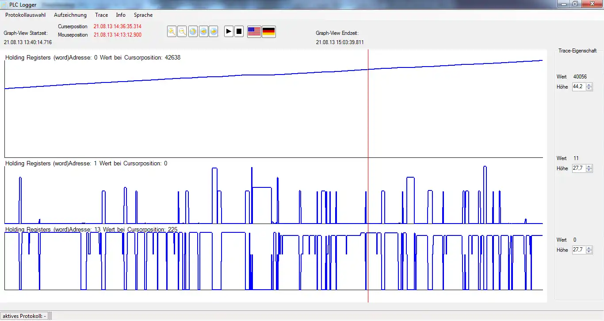Start recording with the play button
The width and height of the screenshot is (604, 321).
tap(229, 32)
